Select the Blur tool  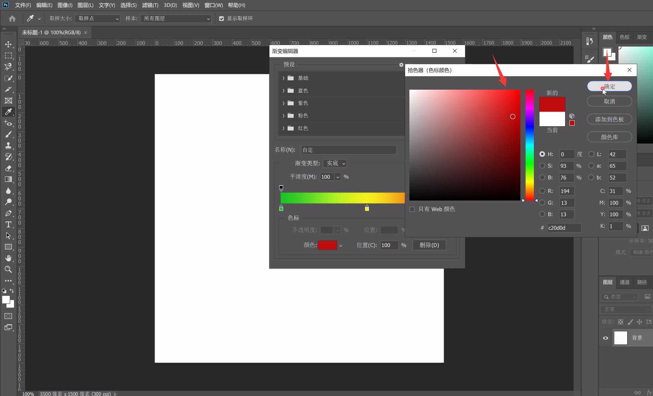(x=8, y=190)
